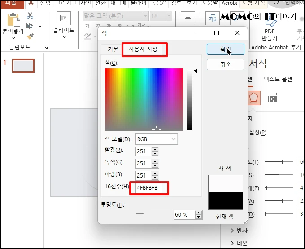The height and width of the screenshot is (249, 305).
Task: Open the Clipboard group dialog launcher
Action: point(46,48)
